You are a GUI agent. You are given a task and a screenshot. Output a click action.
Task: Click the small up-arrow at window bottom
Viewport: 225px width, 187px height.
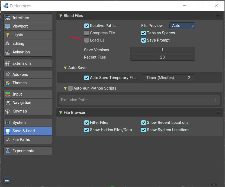214,185
